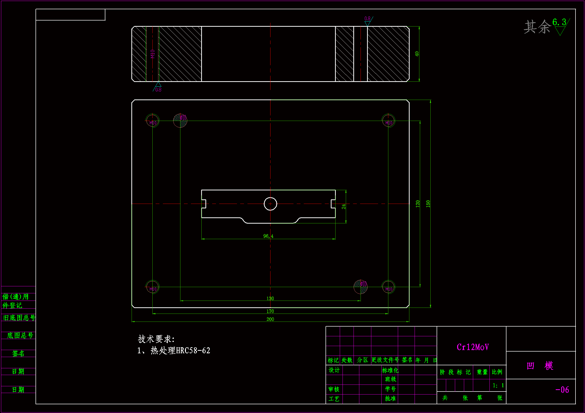Pick the 40 thickness dimension on the section view
Screen dimensions: 585x413
click(x=417, y=54)
